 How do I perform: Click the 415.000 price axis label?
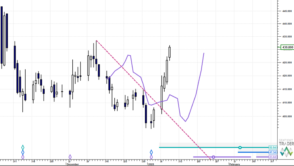(x=287, y=89)
